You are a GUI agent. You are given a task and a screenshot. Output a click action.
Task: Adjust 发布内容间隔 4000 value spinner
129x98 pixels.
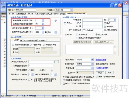click(43, 32)
